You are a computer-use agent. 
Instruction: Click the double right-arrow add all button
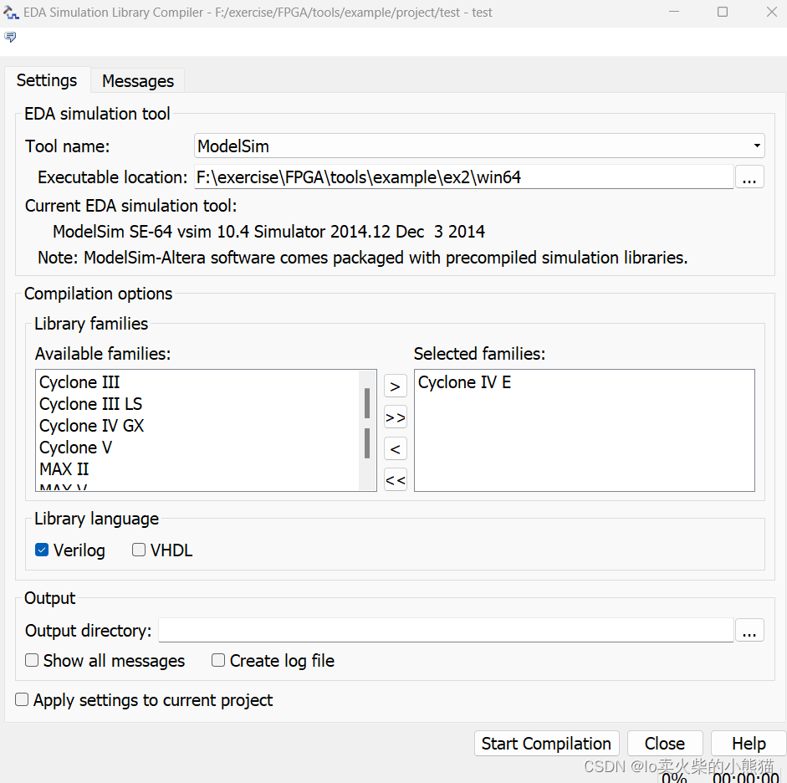pos(395,417)
